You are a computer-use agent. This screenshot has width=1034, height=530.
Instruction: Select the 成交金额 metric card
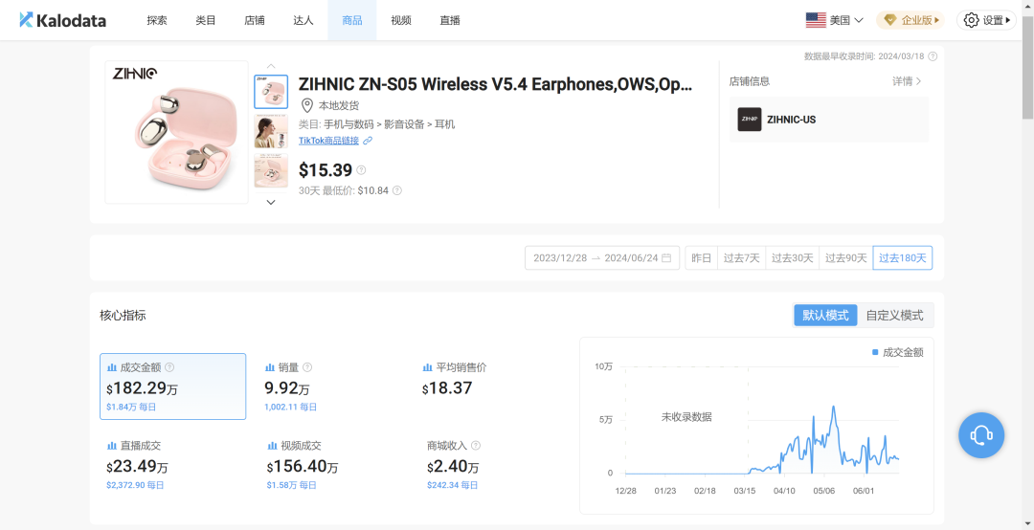[172, 386]
